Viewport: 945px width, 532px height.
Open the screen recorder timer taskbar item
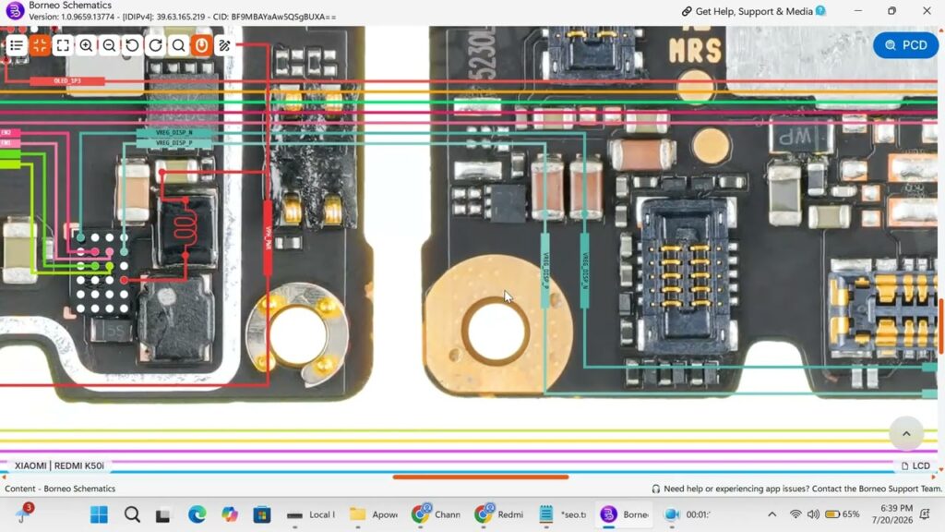pyautogui.click(x=687, y=514)
